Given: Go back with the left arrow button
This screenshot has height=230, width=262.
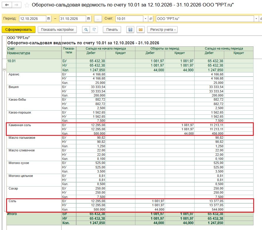Looking at the screenshot, I should point(7,5).
